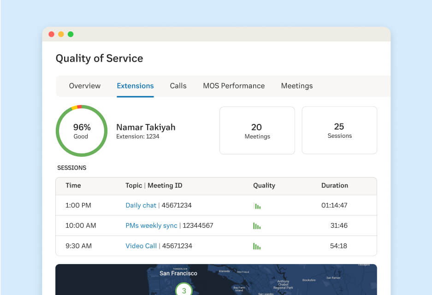Click the San Francisco label on the map
Image resolution: width=432 pixels, height=295 pixels.
pyautogui.click(x=178, y=273)
